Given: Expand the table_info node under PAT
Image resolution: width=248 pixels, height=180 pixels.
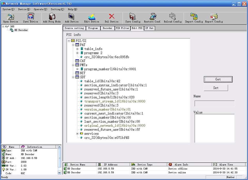Looking at the screenshot, I should coord(77,49).
